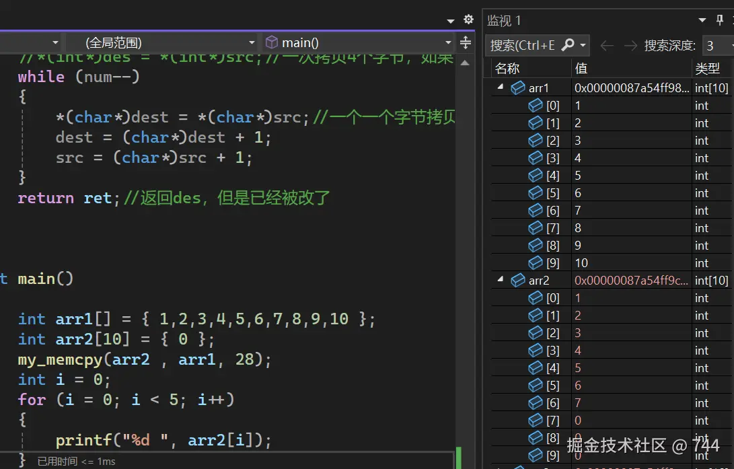Pin the 监视 1 panel
The height and width of the screenshot is (469, 734).
pos(719,20)
